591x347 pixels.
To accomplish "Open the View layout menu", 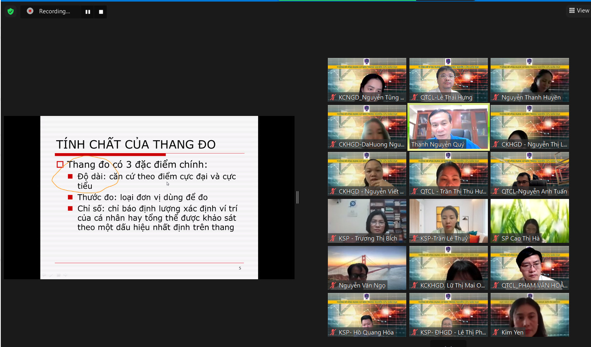I will coord(579,11).
